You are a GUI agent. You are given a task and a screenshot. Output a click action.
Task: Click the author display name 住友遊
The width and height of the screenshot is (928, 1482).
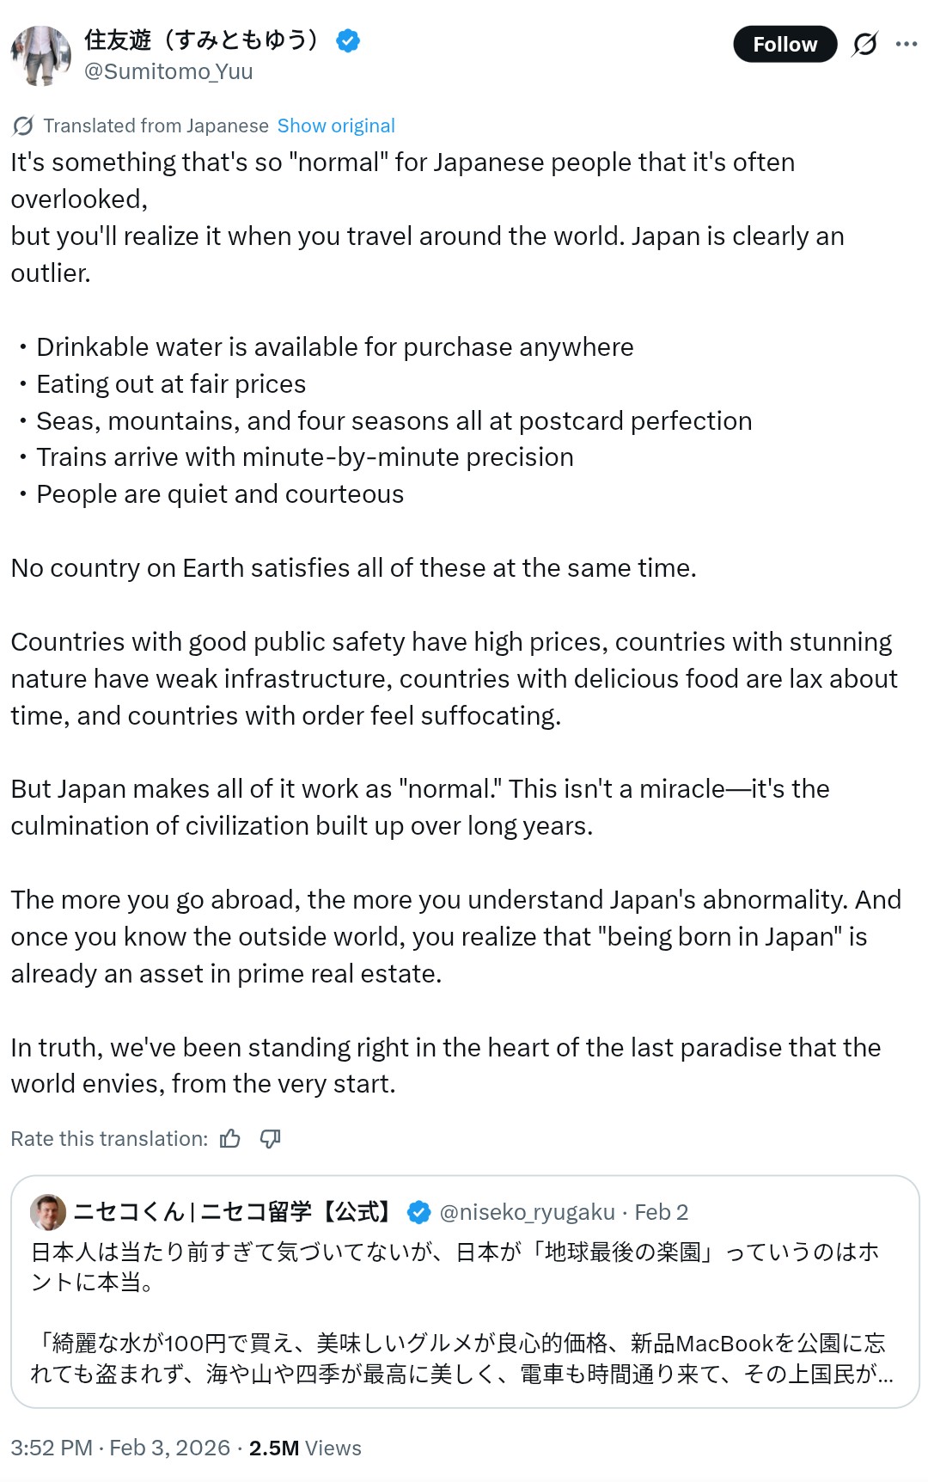pos(202,40)
